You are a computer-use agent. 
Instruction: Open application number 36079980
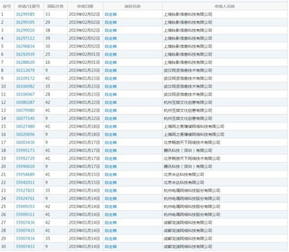(25, 110)
